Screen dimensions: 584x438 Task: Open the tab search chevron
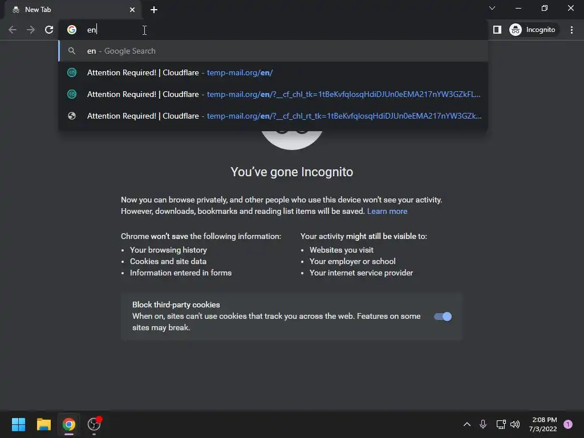(492, 8)
